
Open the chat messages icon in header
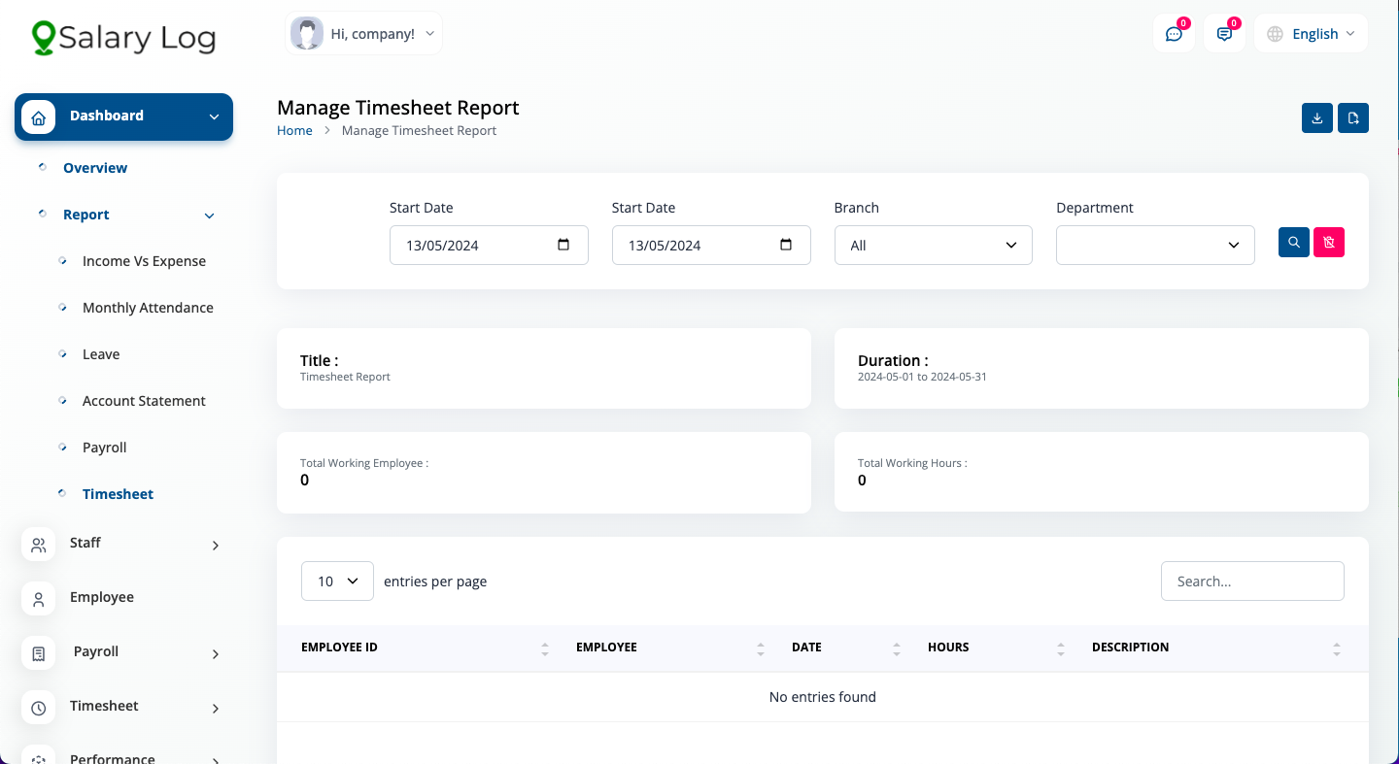(x=1174, y=34)
